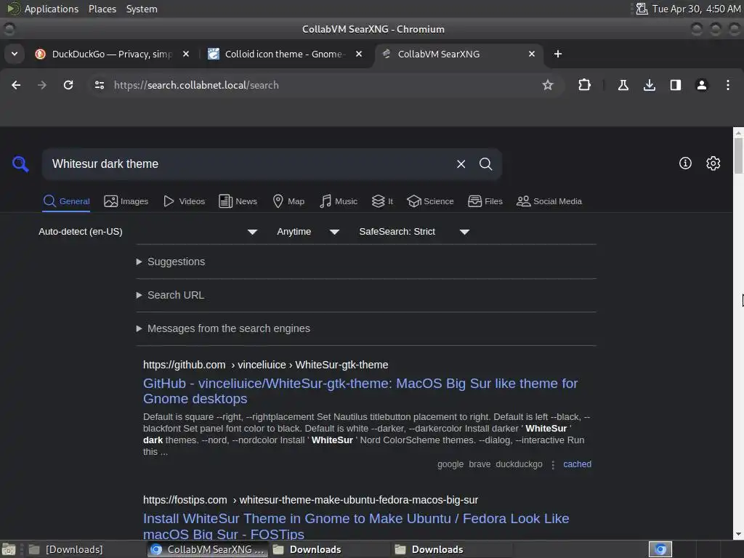This screenshot has height=558, width=744.
Task: Select the Videos search category
Action: (184, 201)
